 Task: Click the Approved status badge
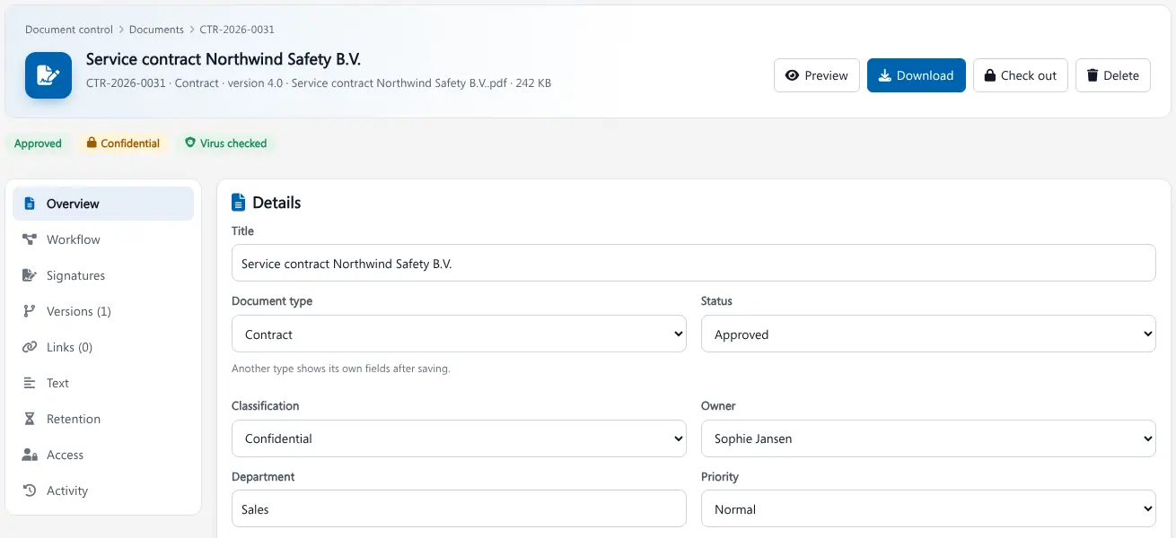(38, 143)
